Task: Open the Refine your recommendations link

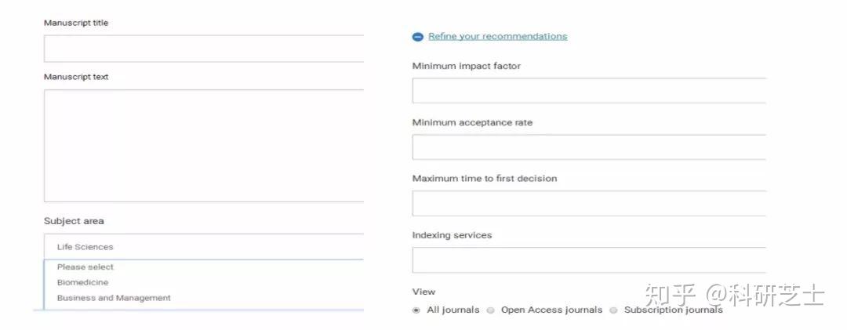Action: coord(497,36)
